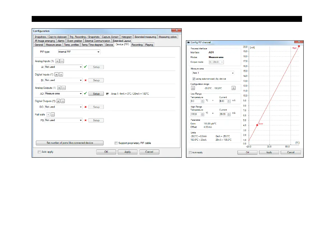Shift configuration range left with arrow button
This screenshot has width=334, height=235.
click(x=193, y=88)
